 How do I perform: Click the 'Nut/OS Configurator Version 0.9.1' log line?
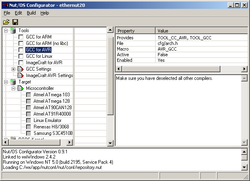pyautogui.click(x=35, y=152)
